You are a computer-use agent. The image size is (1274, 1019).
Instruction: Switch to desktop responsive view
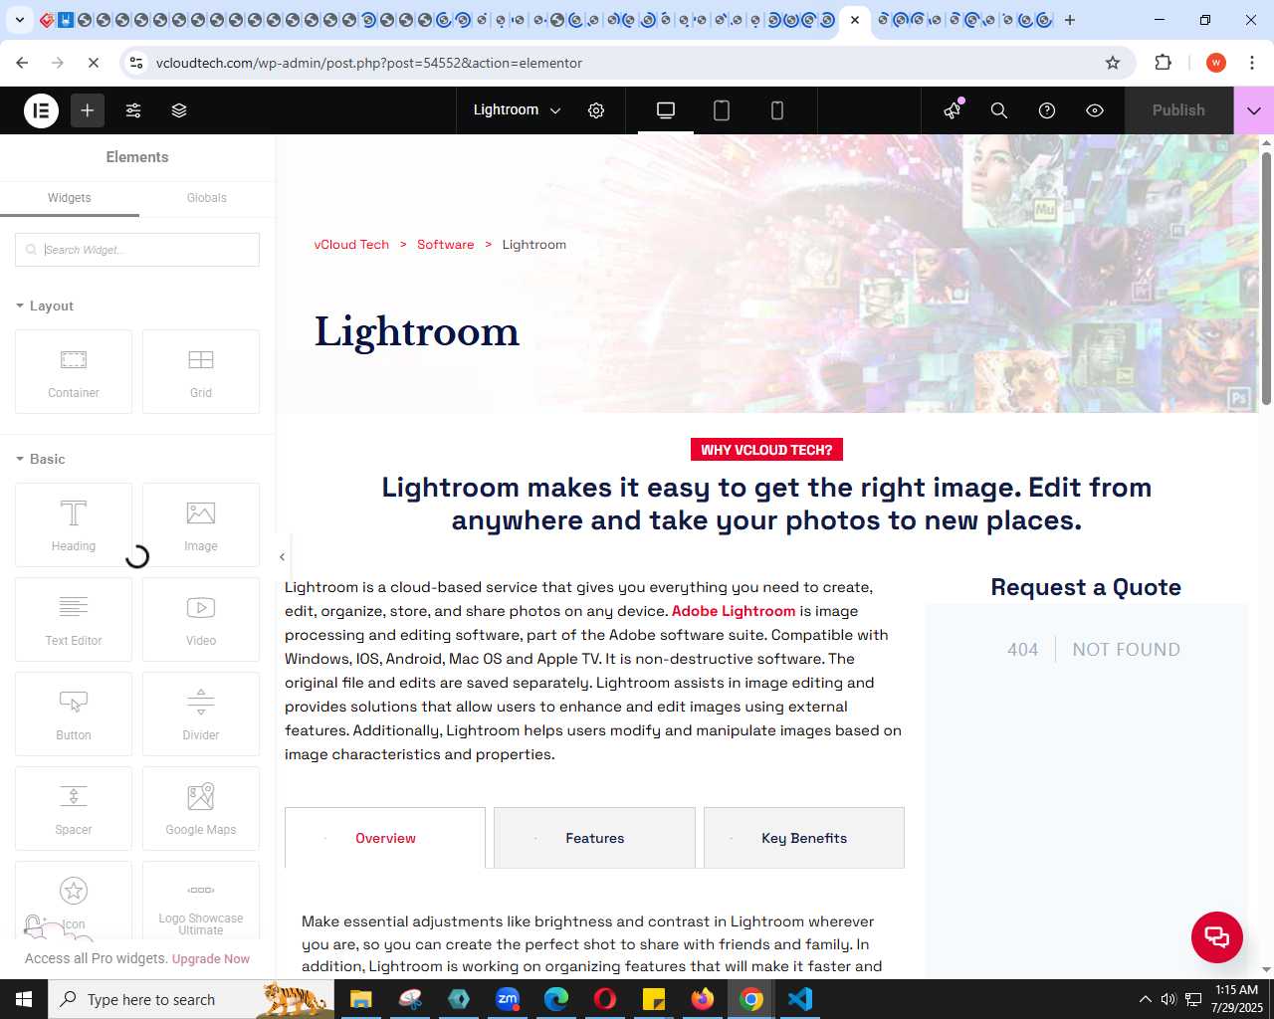pyautogui.click(x=666, y=110)
